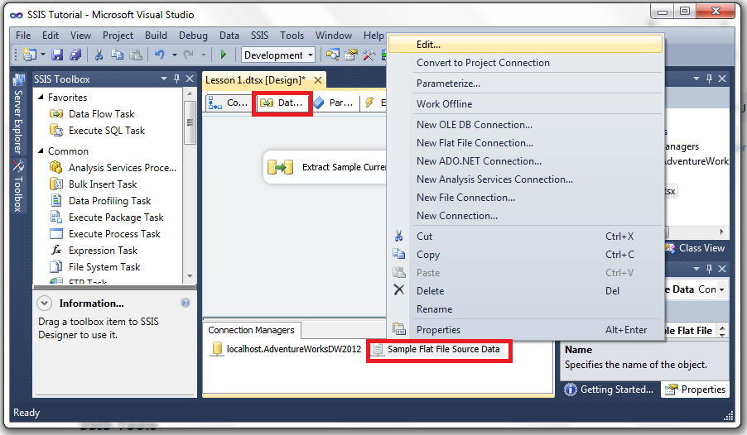Switch to the Parameters designer tab
Screen dimensions: 747x435
(334, 103)
